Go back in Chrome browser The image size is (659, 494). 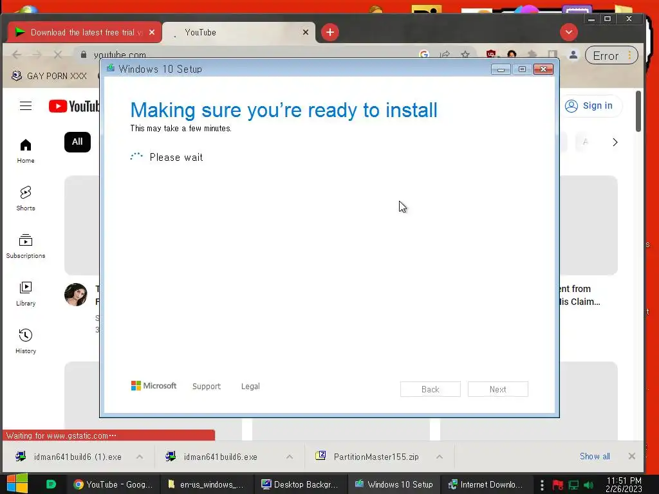click(17, 55)
